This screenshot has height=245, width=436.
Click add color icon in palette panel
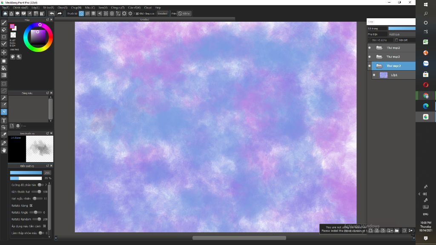11,126
